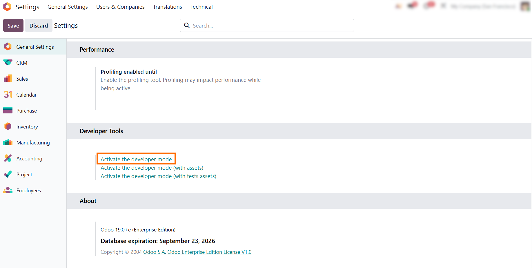Open the Translations menu
Viewport: 532px width, 268px height.
pyautogui.click(x=168, y=7)
